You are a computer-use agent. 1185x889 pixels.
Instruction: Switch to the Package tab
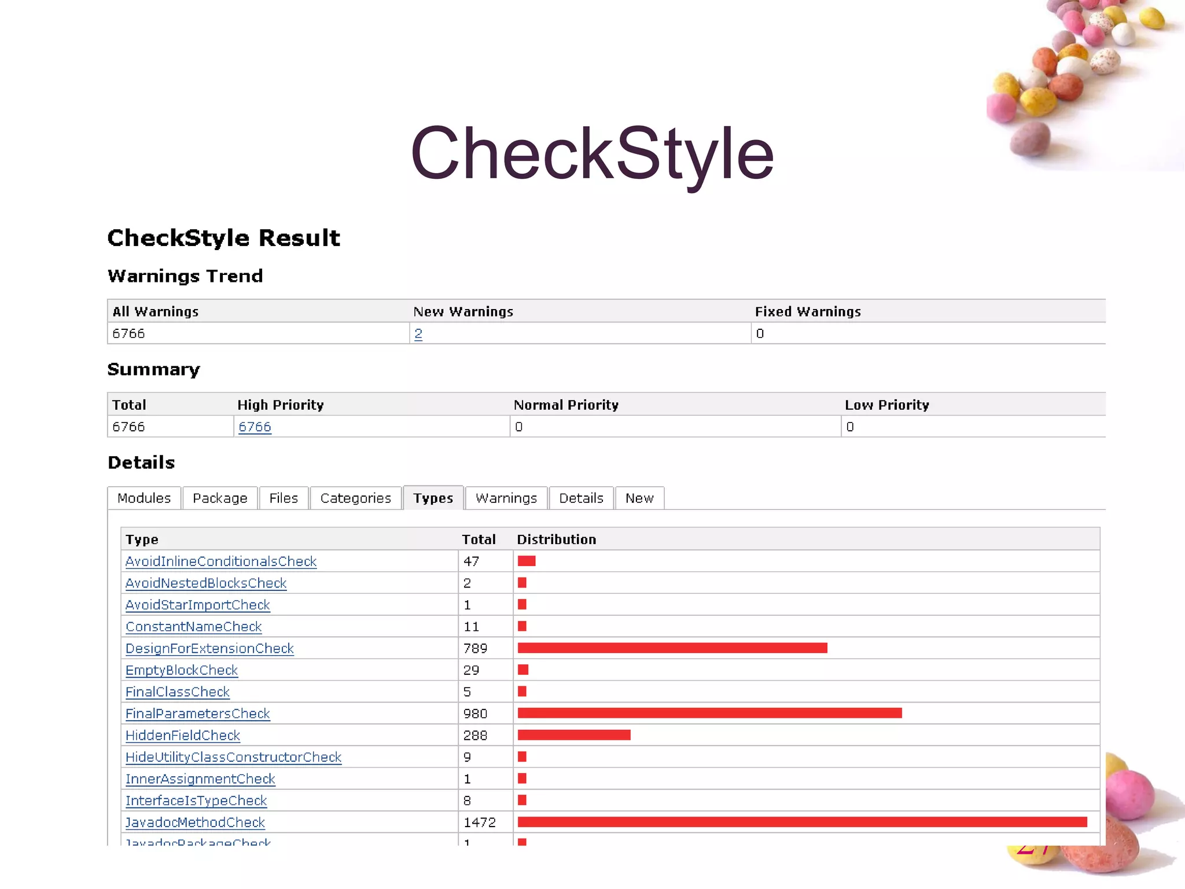220,498
